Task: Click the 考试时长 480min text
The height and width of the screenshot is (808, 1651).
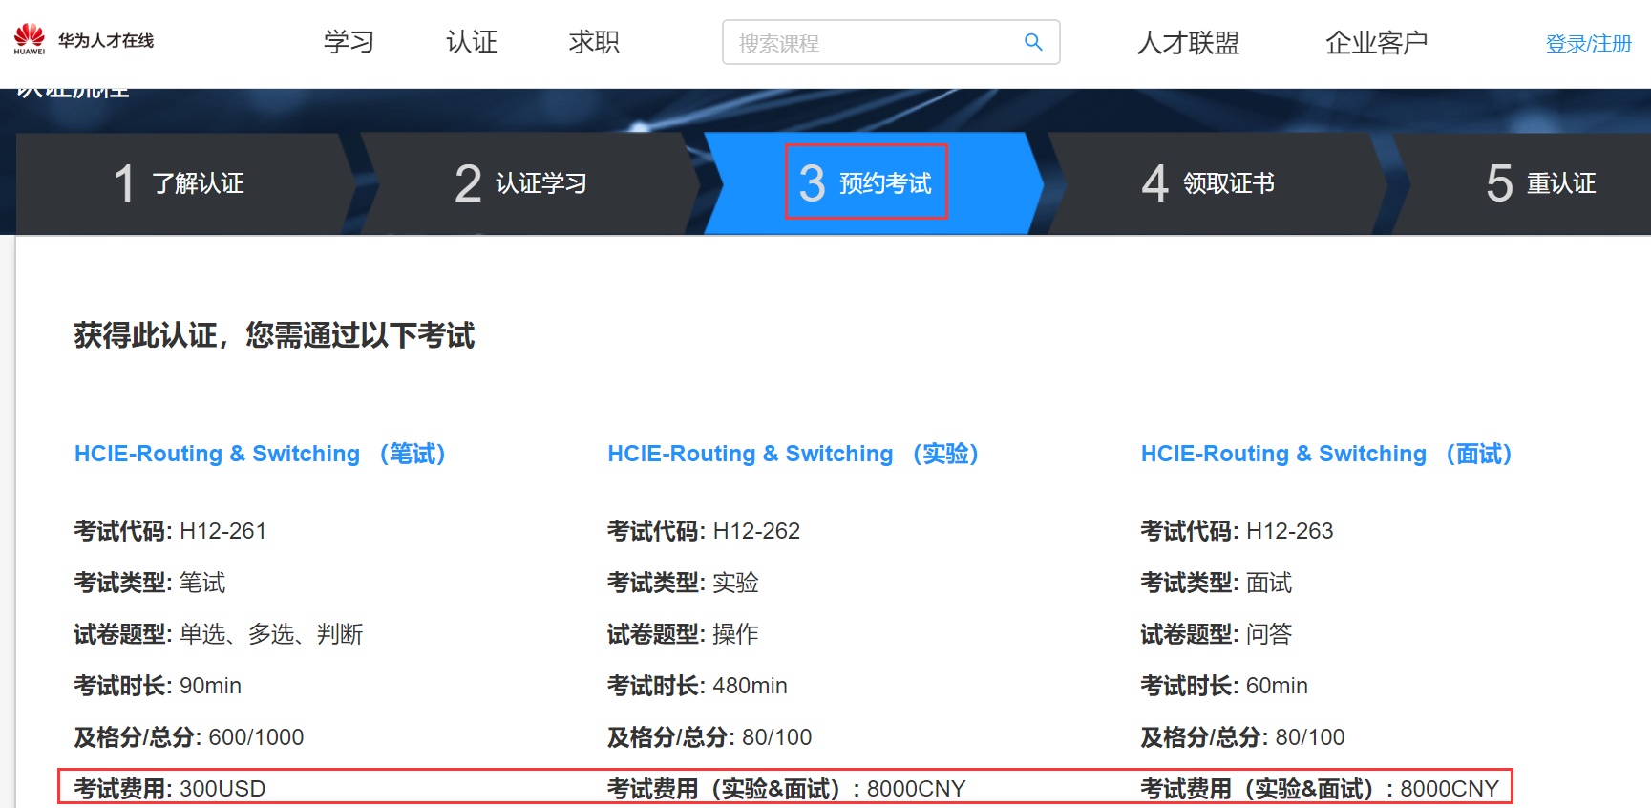Action: click(x=697, y=686)
